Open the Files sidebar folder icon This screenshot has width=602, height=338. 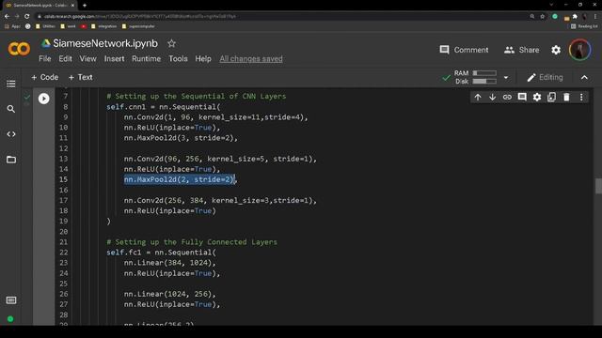click(11, 160)
